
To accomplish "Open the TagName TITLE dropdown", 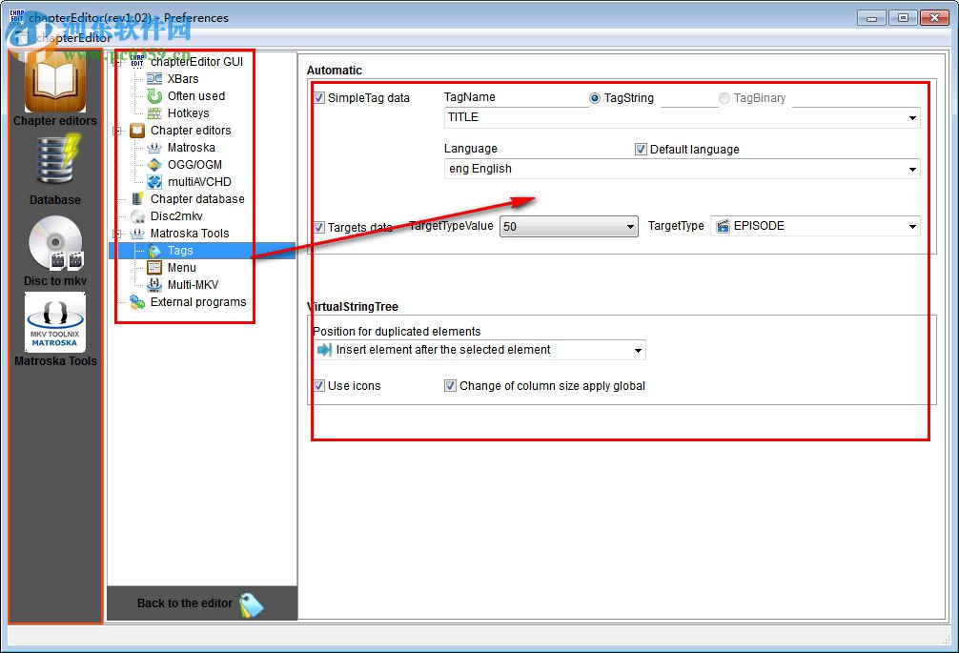I will coord(682,117).
